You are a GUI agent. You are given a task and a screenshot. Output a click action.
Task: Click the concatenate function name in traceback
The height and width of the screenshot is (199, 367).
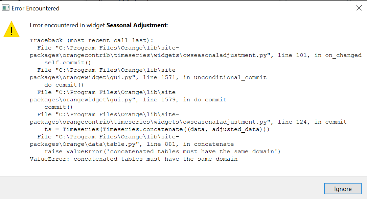(x=203, y=144)
